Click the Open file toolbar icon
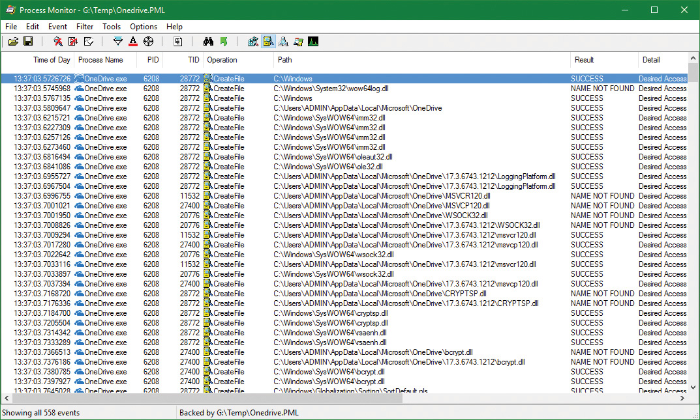 point(13,42)
